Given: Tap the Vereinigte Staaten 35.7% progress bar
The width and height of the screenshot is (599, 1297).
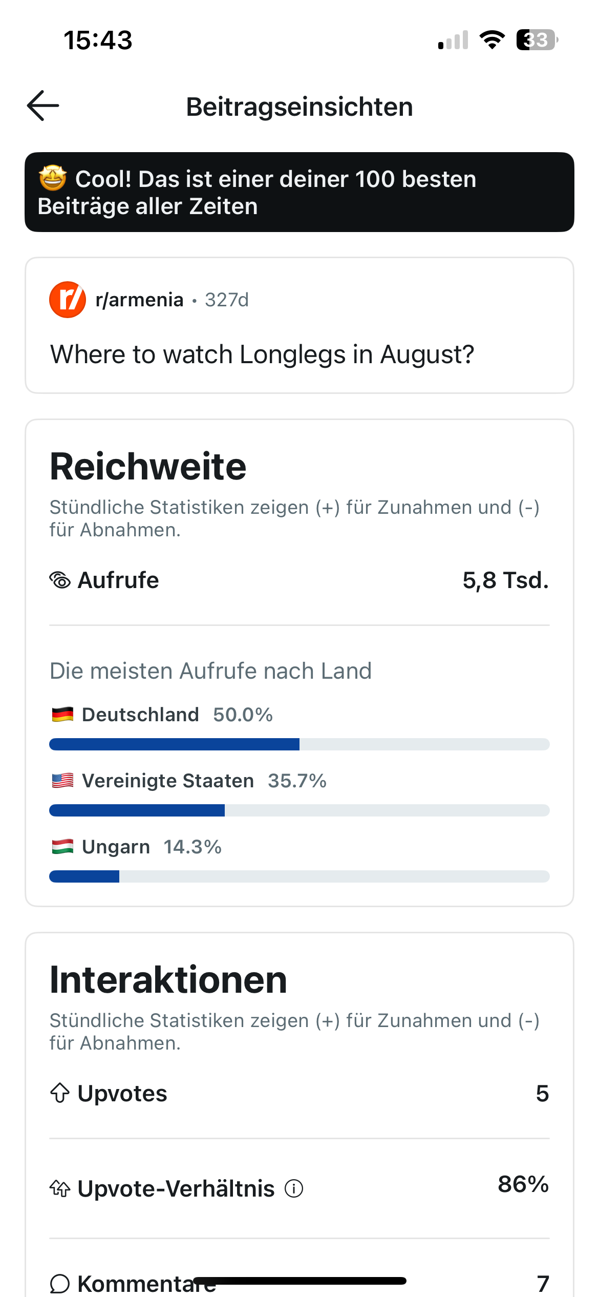Looking at the screenshot, I should [299, 810].
